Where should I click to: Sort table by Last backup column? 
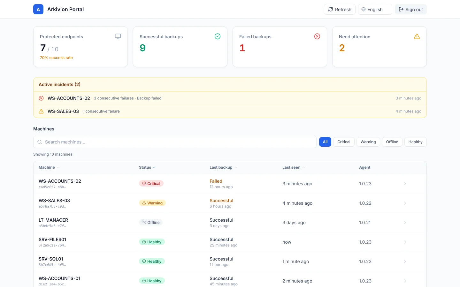click(x=223, y=167)
